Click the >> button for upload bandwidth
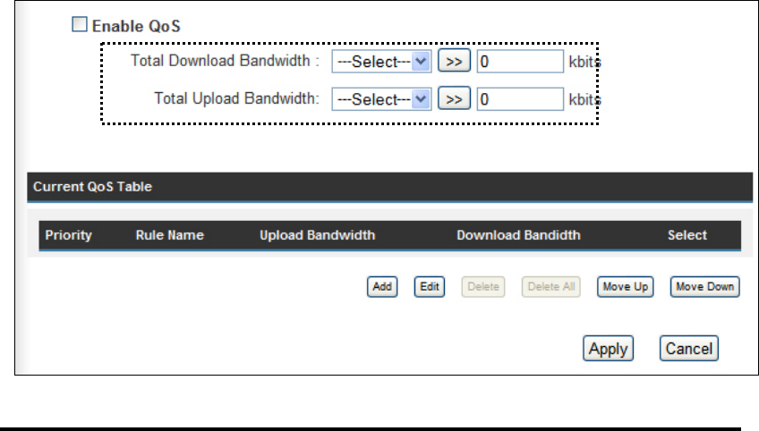 coord(454,98)
